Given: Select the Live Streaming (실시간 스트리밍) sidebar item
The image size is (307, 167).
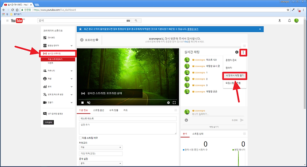Looking at the screenshot, I should coord(58,54).
